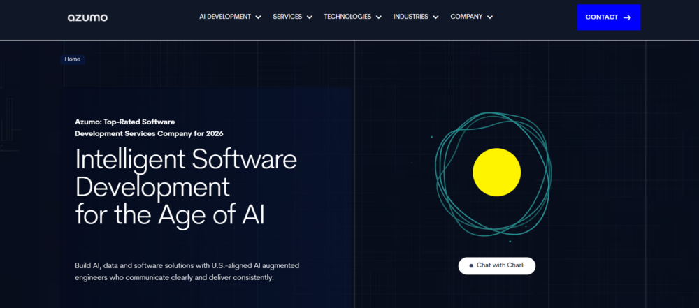Start a chat with Charli
The height and width of the screenshot is (308, 699).
pos(496,265)
